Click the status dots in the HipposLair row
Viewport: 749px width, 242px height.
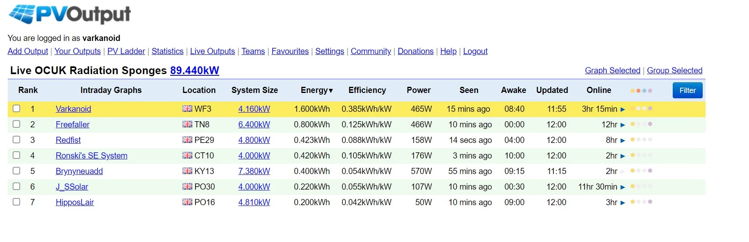coord(641,202)
